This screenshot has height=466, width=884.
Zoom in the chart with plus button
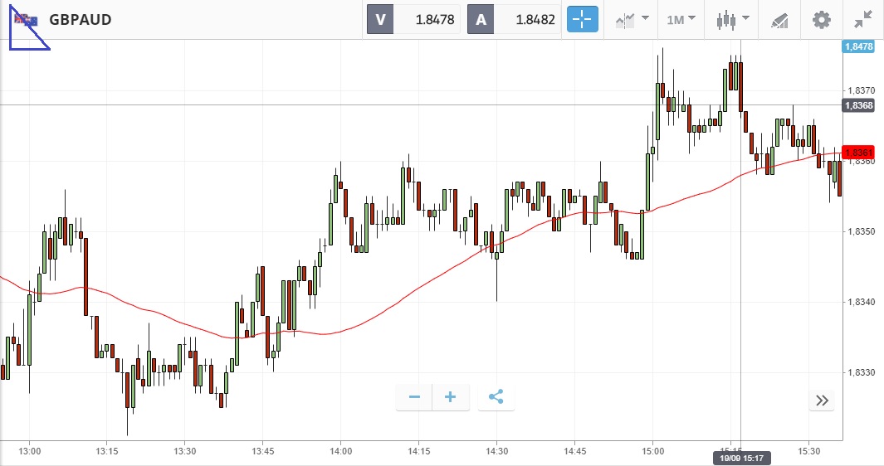pos(451,397)
